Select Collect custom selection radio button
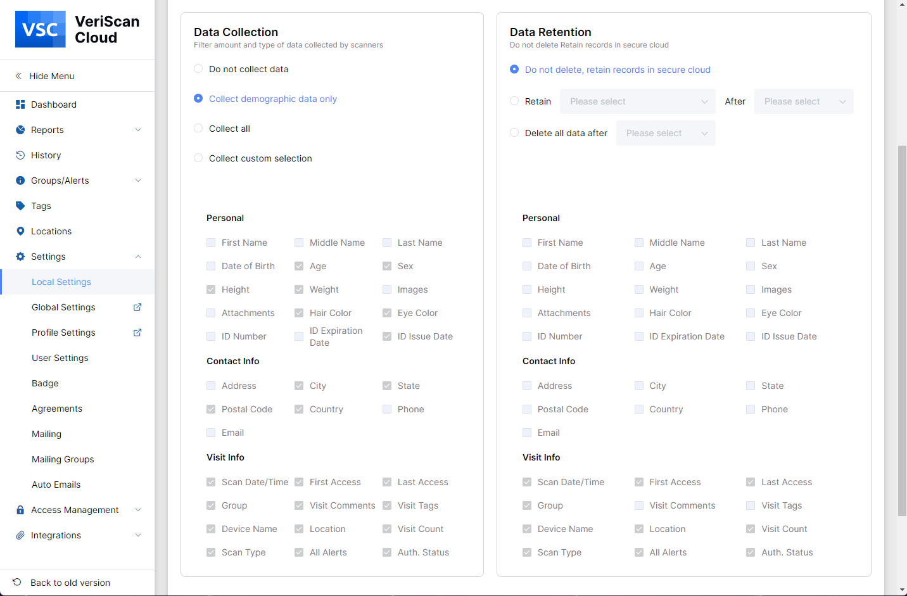The height and width of the screenshot is (596, 907). click(x=198, y=158)
